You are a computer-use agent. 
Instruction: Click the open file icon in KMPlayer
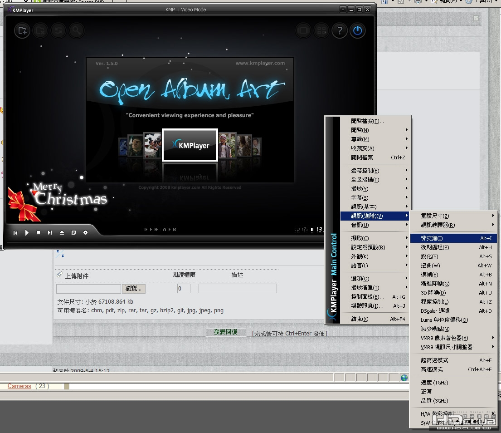pos(22,31)
